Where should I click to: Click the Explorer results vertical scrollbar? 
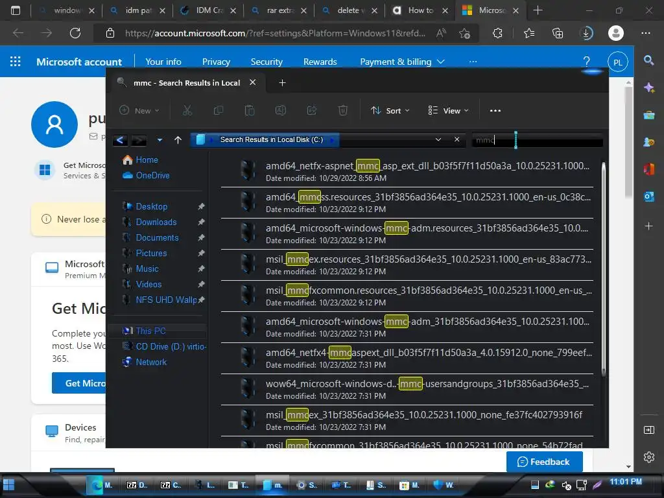coord(603,268)
